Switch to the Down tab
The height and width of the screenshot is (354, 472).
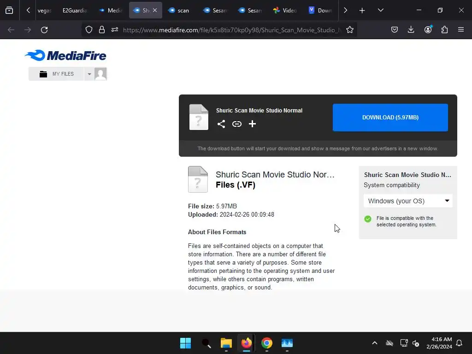tap(320, 10)
